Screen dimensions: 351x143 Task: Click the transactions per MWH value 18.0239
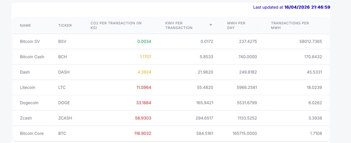coord(314,87)
